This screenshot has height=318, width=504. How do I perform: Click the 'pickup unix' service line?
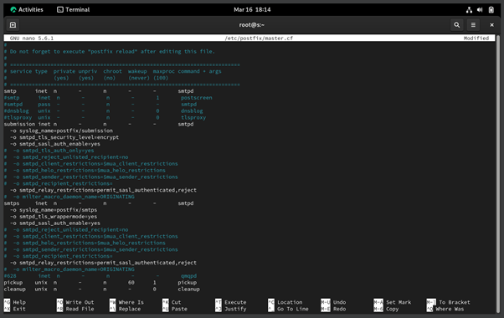coord(100,283)
